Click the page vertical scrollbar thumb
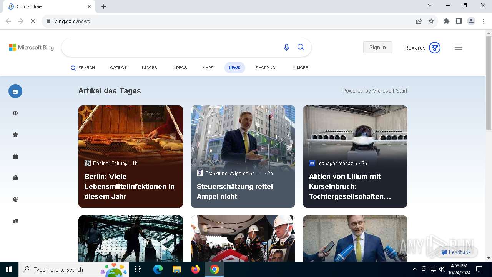The height and width of the screenshot is (277, 492). point(489,83)
